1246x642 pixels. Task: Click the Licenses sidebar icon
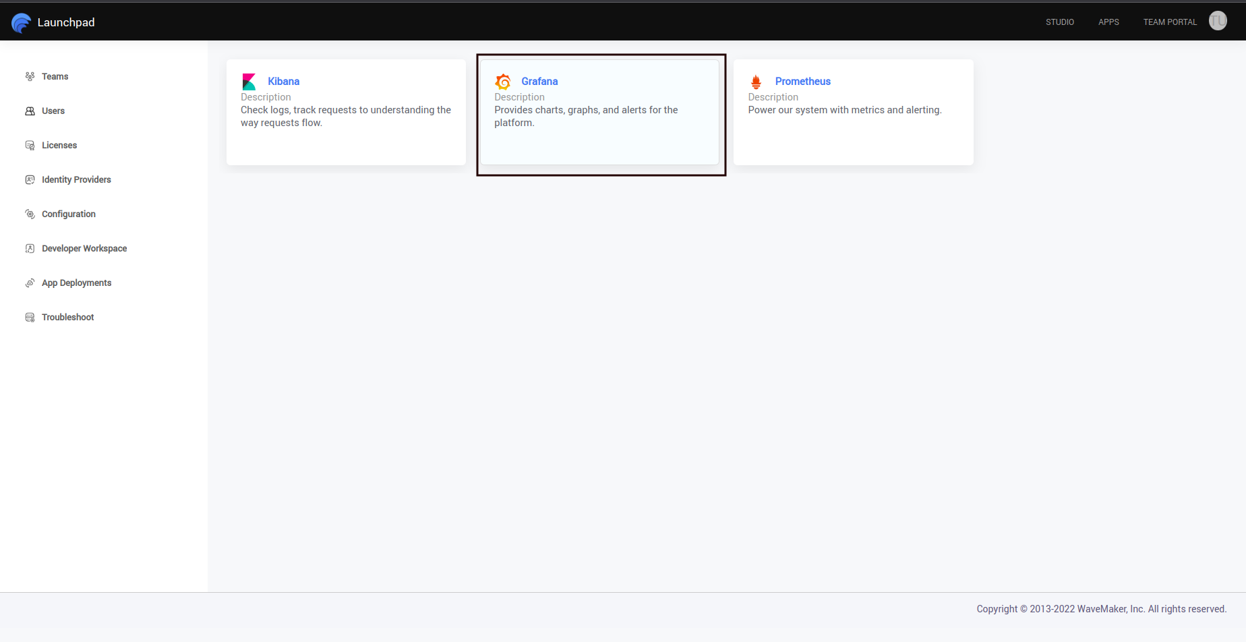30,145
